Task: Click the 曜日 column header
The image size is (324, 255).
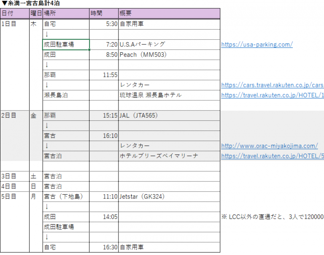Action: (36, 14)
